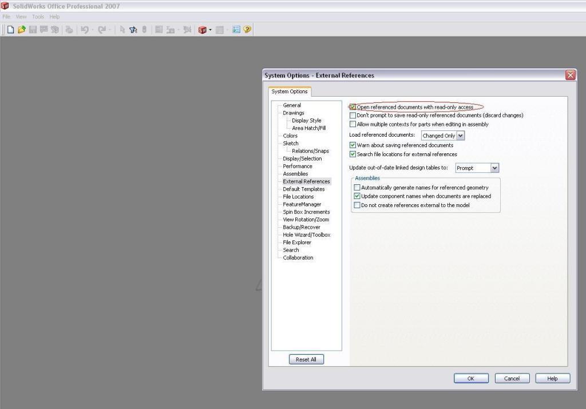Open the linked design tables Prompt dropdown

(x=477, y=168)
